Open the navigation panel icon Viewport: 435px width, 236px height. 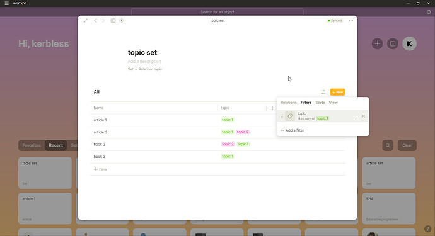[113, 21]
